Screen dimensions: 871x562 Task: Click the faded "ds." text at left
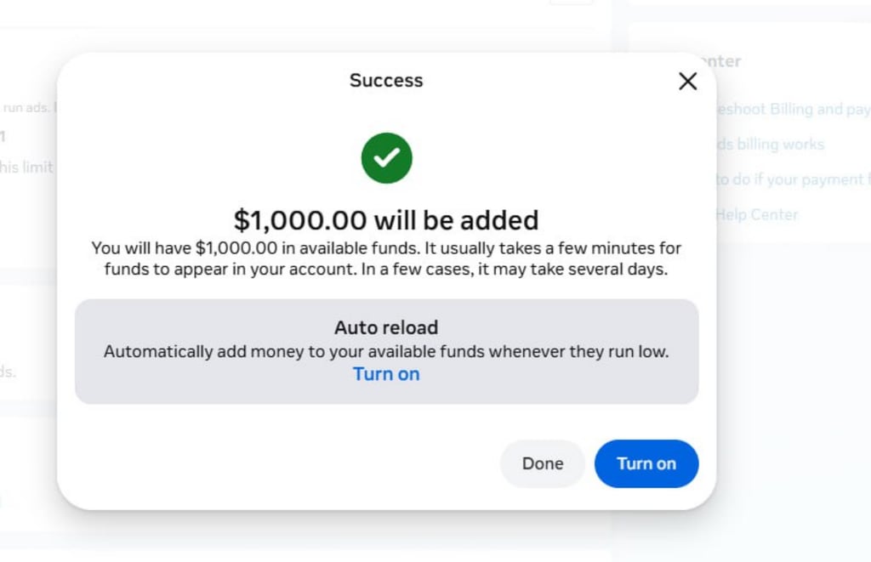(8, 372)
